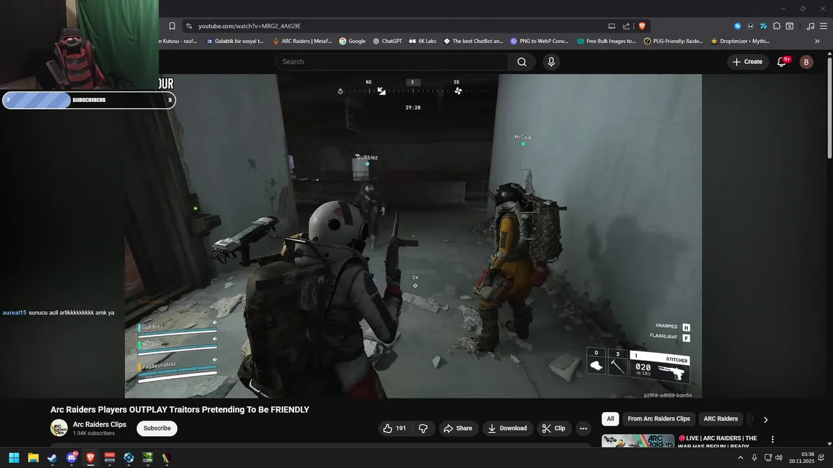The height and width of the screenshot is (468, 833).
Task: Open Discord from the taskbar
Action: pyautogui.click(x=72, y=458)
